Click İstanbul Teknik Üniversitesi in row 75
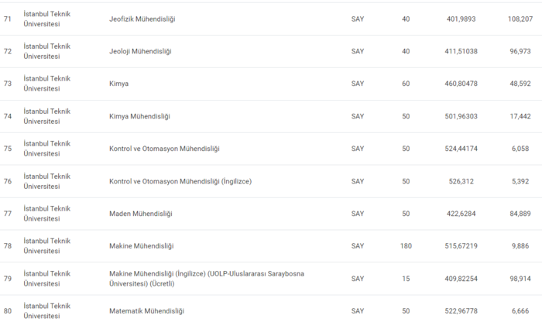Image resolution: width=542 pixels, height=322 pixels. (46, 149)
